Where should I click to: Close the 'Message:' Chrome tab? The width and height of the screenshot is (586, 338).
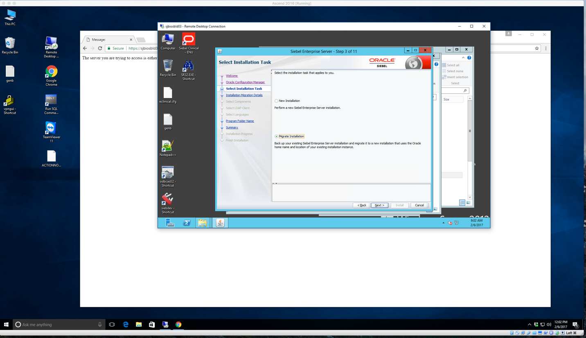pos(131,40)
